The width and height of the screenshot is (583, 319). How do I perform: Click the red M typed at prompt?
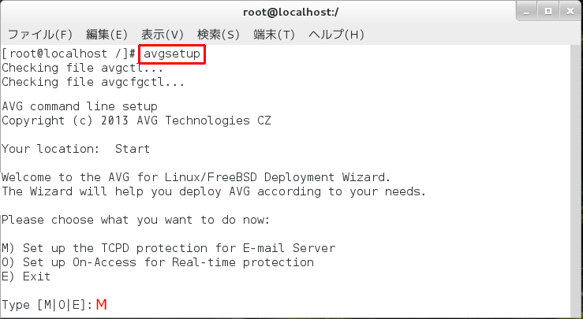click(x=101, y=305)
